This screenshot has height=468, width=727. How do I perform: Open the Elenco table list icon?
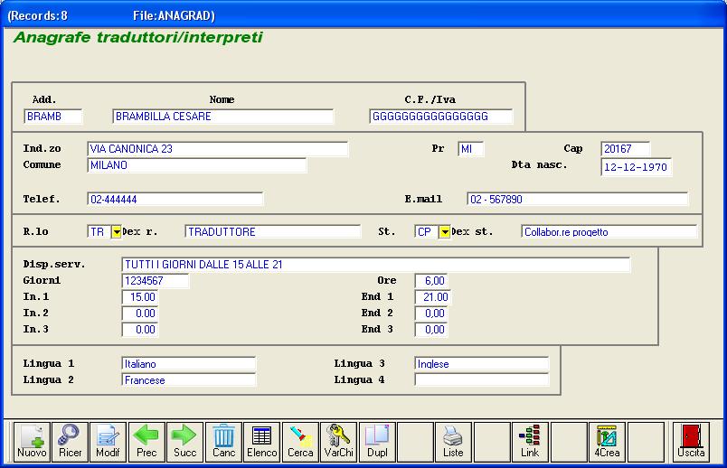click(262, 442)
